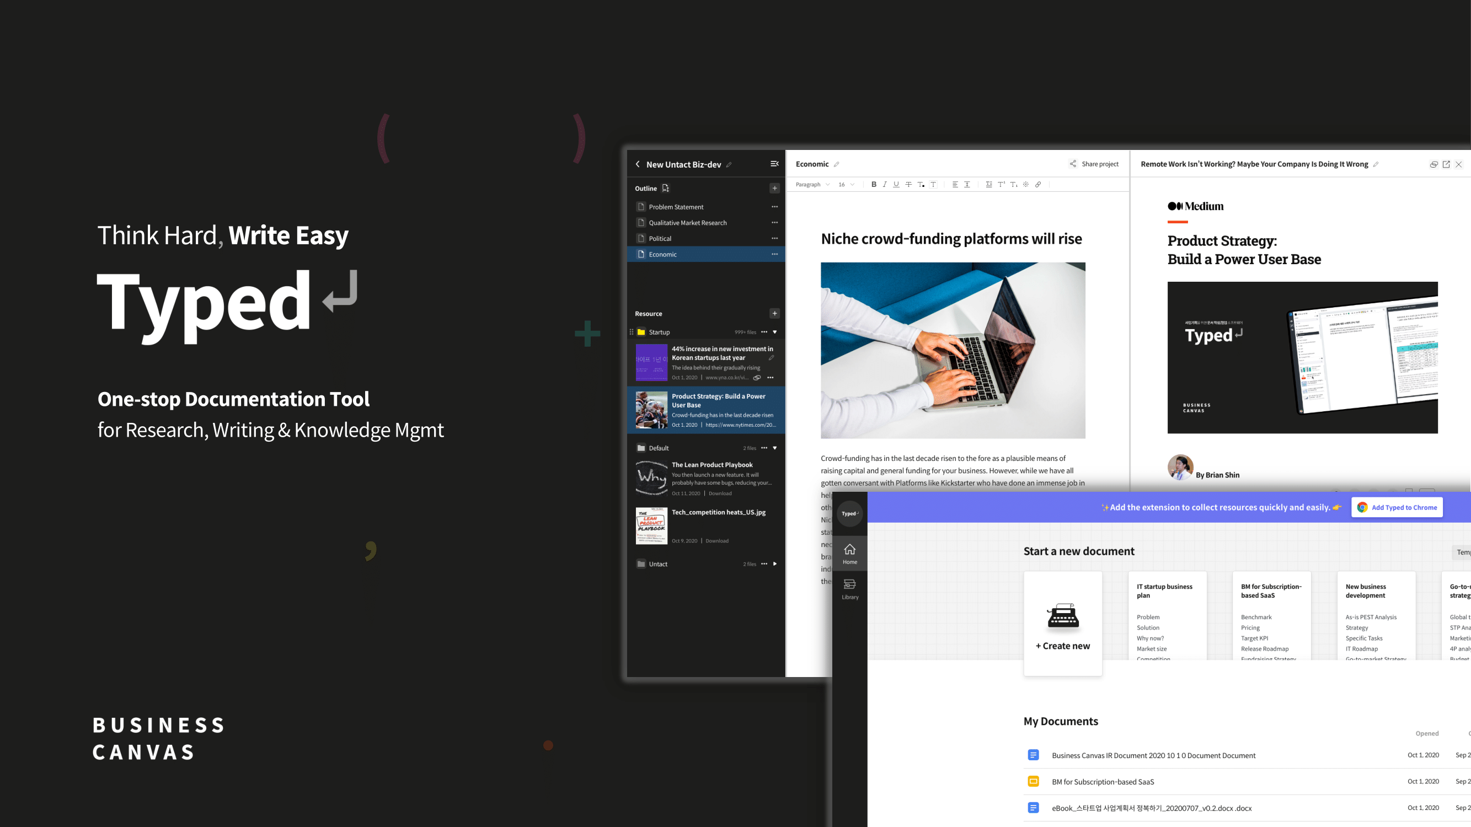Image resolution: width=1471 pixels, height=827 pixels.
Task: Set text highlight background
Action: click(x=933, y=184)
